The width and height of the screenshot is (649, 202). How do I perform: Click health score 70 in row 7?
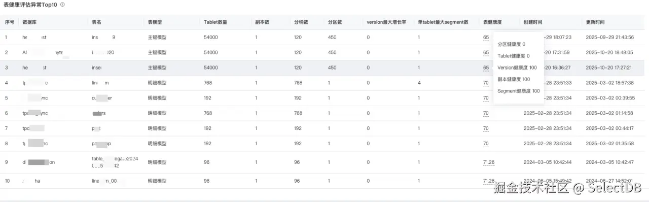click(x=486, y=128)
